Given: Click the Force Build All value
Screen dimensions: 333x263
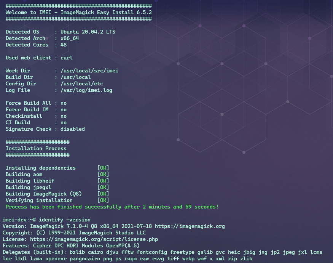Looking at the screenshot, I should pyautogui.click(x=64, y=103).
